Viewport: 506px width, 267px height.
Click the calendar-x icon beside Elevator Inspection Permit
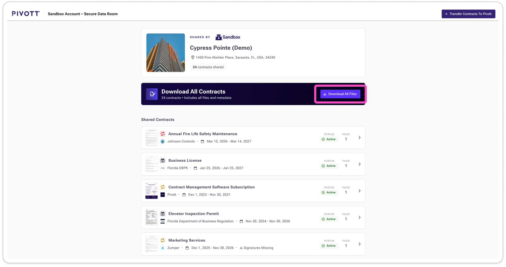point(163,214)
